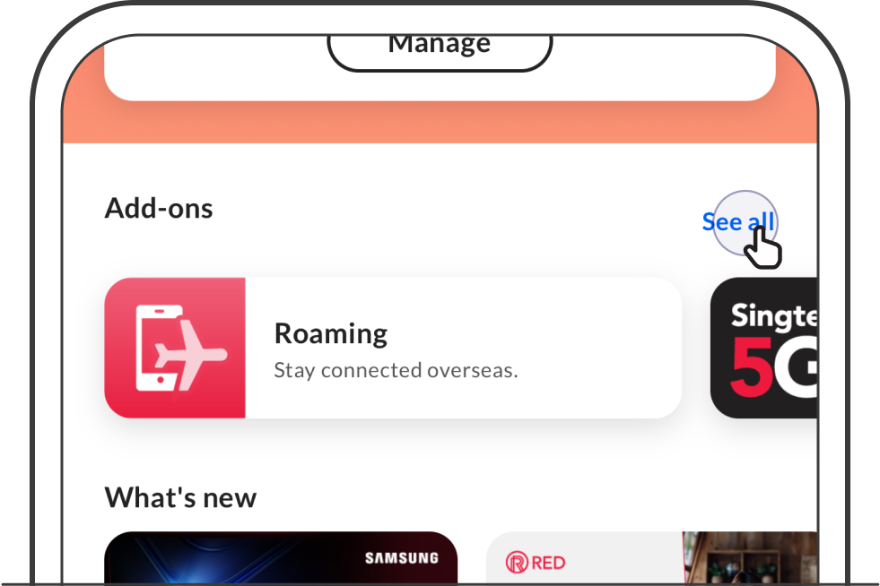The height and width of the screenshot is (586, 880).
Task: Select the Roaming title text
Action: (x=331, y=333)
